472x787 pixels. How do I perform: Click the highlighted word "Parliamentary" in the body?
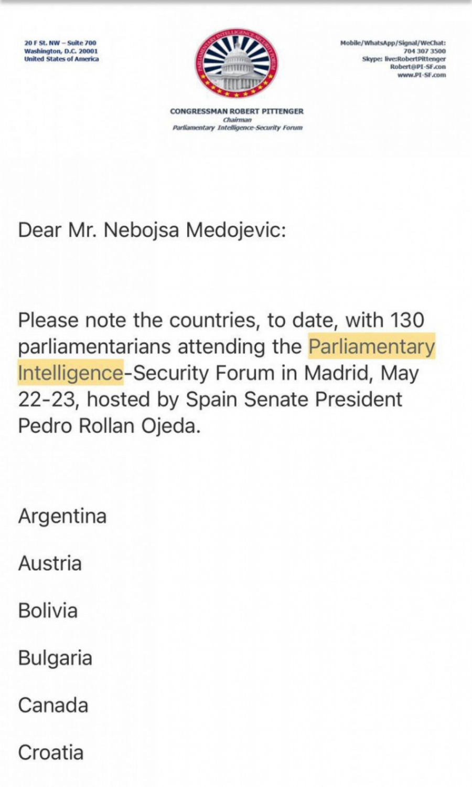pos(372,347)
